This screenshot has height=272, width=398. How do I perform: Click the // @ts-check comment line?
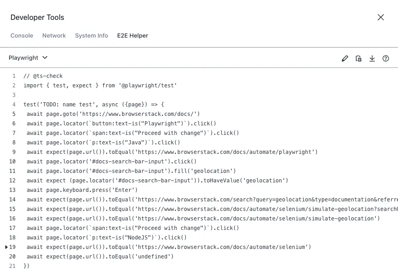tap(43, 76)
